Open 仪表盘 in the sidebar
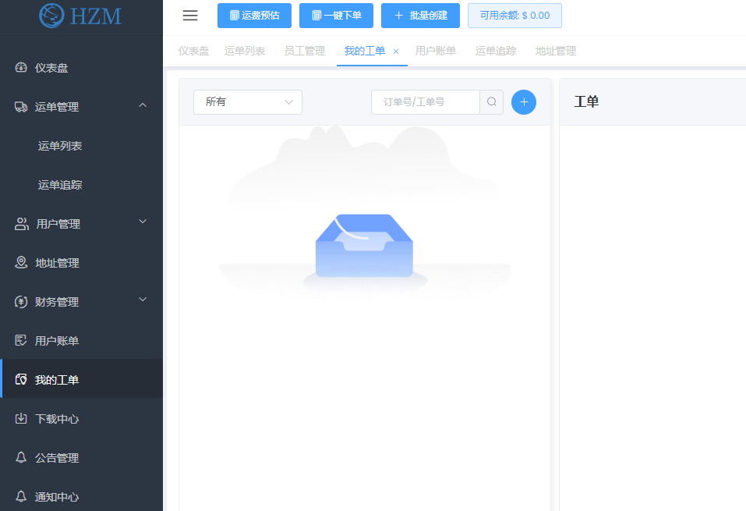 click(51, 68)
